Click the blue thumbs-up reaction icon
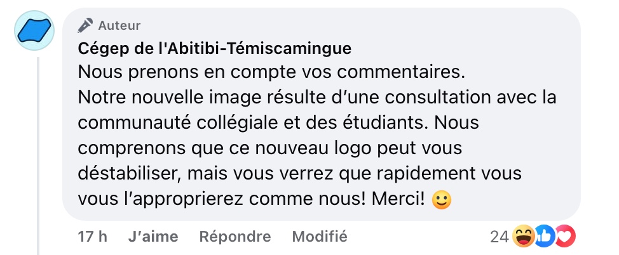Screen dimensions: 619x255 point(545,237)
